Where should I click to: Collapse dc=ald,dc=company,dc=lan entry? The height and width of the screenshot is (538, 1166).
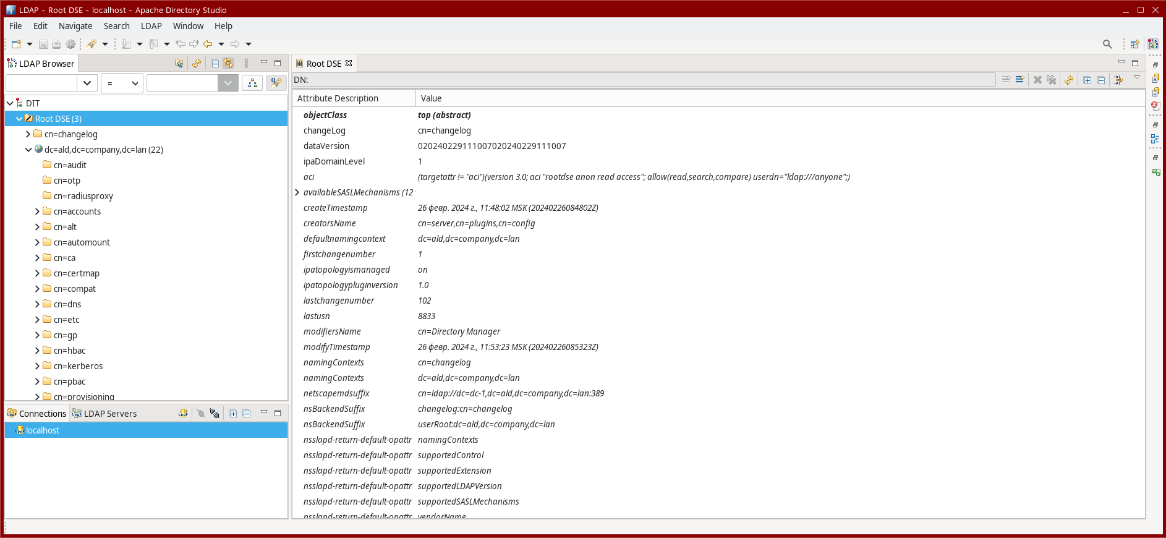[x=28, y=150]
